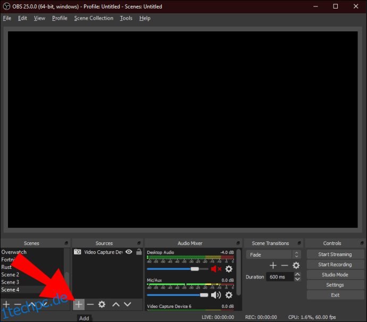Click the OBS logo in title bar

pos(6,6)
